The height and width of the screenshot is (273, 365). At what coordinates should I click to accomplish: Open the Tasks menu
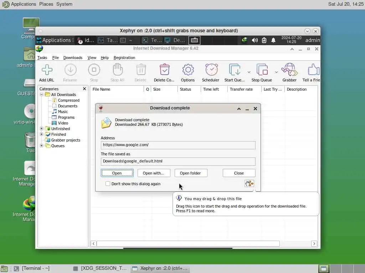coord(42,58)
